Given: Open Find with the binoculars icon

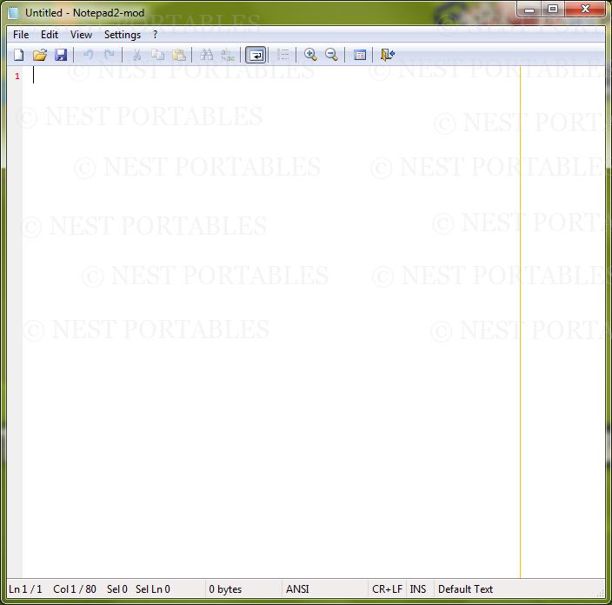Looking at the screenshot, I should (x=206, y=55).
